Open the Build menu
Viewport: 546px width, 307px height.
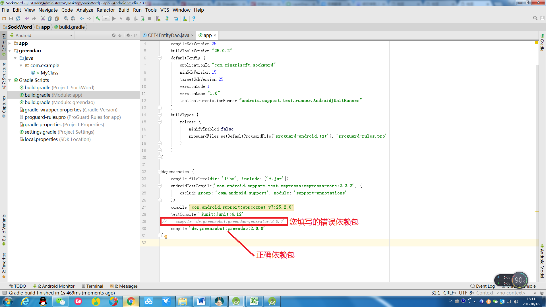pos(124,10)
